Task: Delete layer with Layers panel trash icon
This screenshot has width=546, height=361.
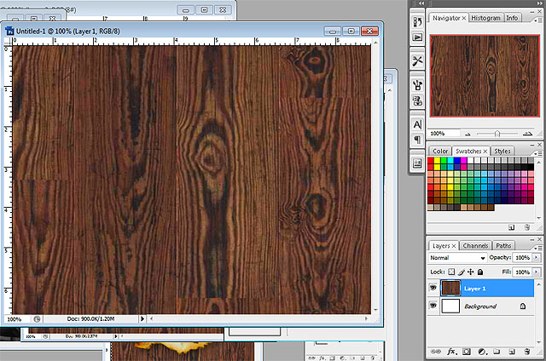Action: (529, 351)
